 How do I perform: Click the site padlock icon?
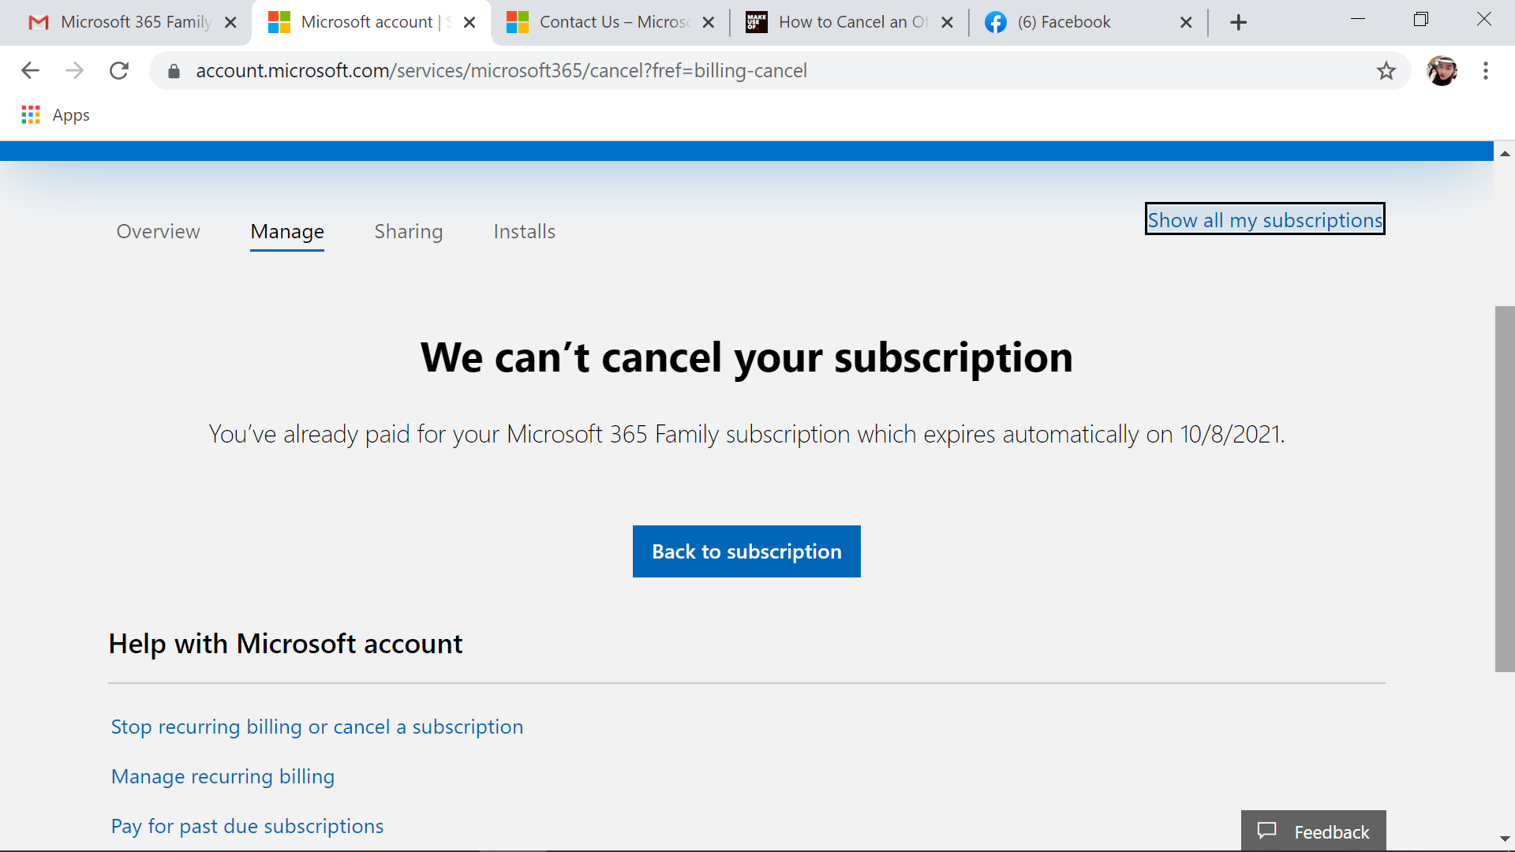174,71
